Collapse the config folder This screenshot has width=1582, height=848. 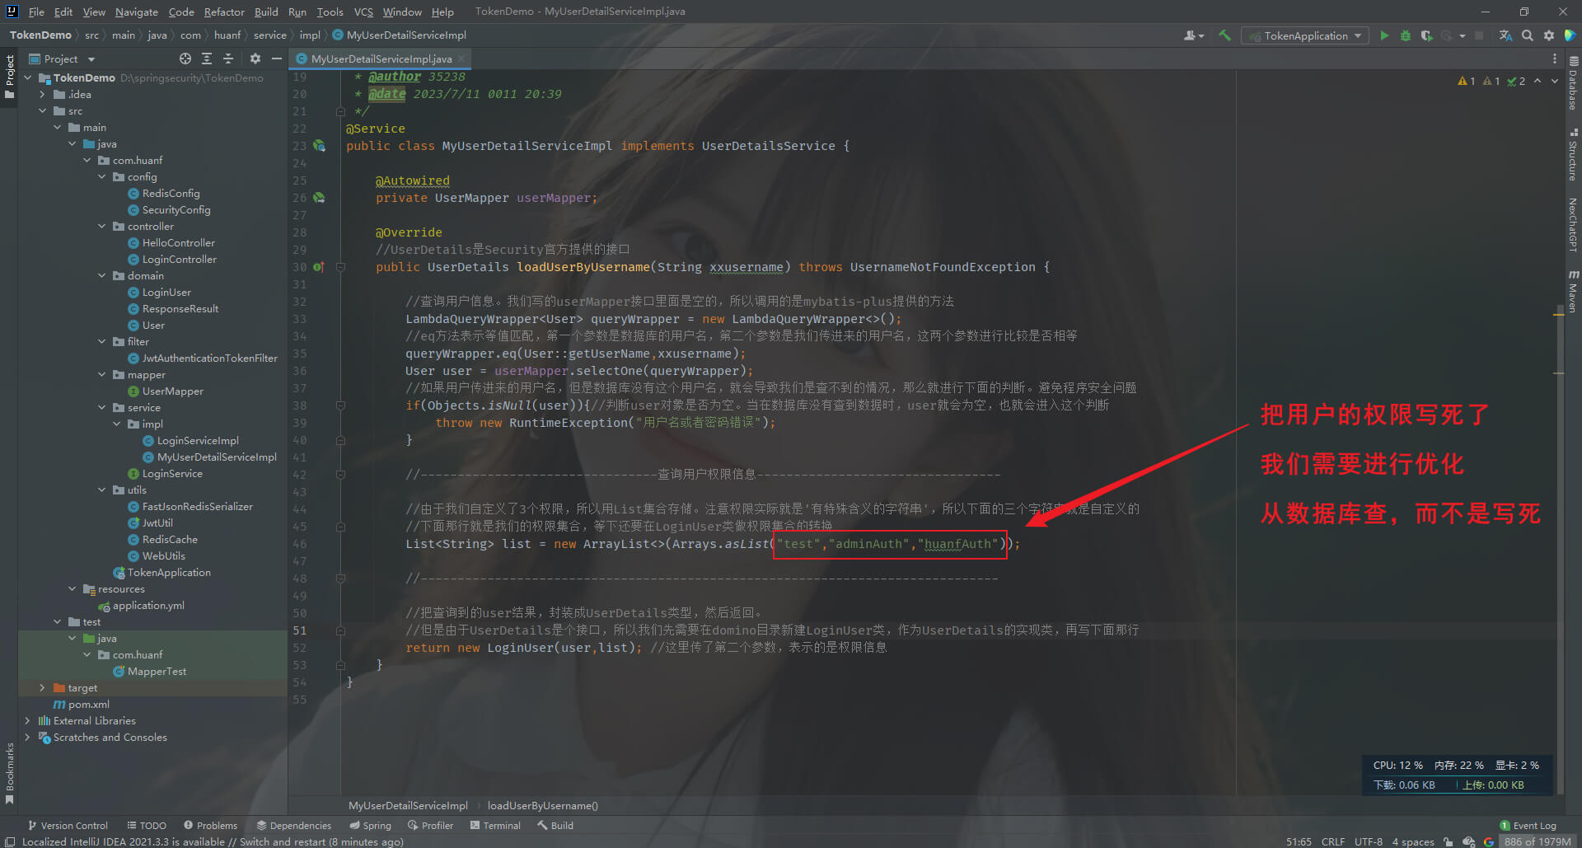coord(102,176)
